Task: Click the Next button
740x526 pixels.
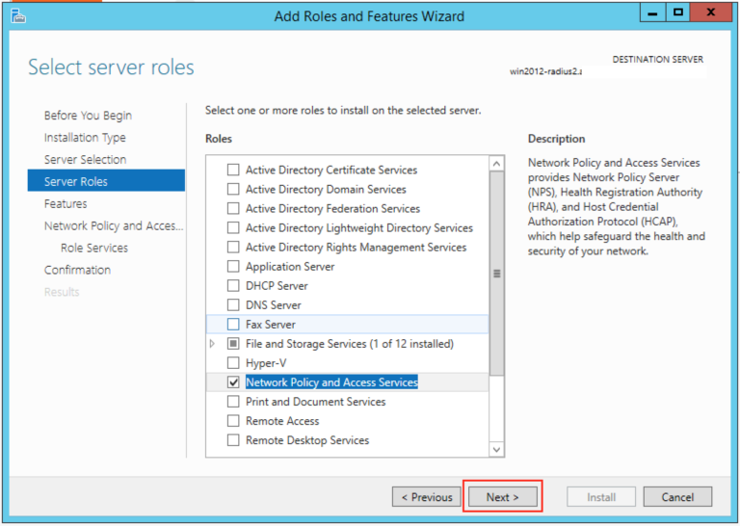Action: pyautogui.click(x=503, y=497)
